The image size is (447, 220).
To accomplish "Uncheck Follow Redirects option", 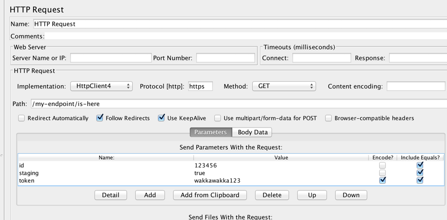I will click(x=100, y=118).
